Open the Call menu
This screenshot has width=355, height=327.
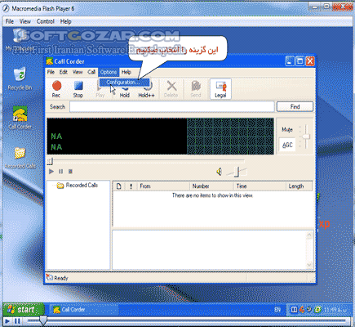[91, 72]
